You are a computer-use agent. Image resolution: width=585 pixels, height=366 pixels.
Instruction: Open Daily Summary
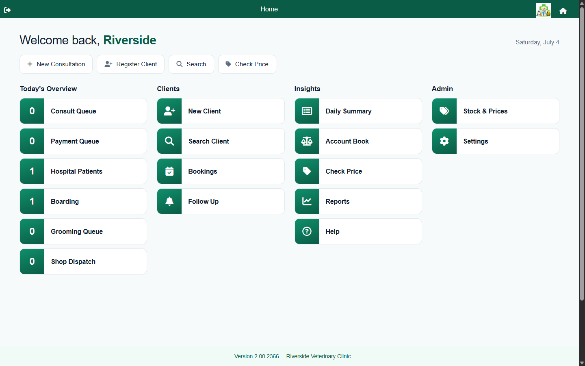(x=358, y=111)
